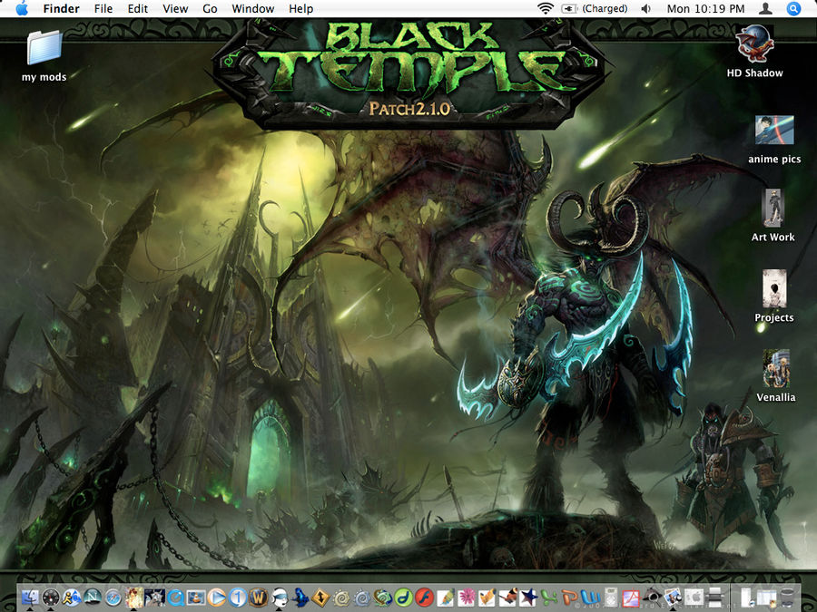Open the View menu
Image resolution: width=817 pixels, height=612 pixels.
point(175,9)
